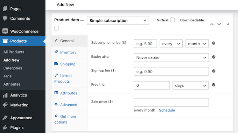Click the WooCommerce logo icon
Screen dimensions: 238x133
5,31
